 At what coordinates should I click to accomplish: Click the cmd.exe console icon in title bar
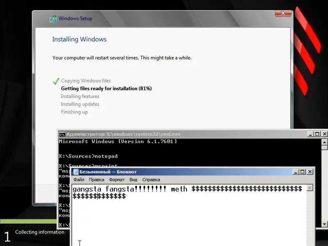(x=62, y=134)
